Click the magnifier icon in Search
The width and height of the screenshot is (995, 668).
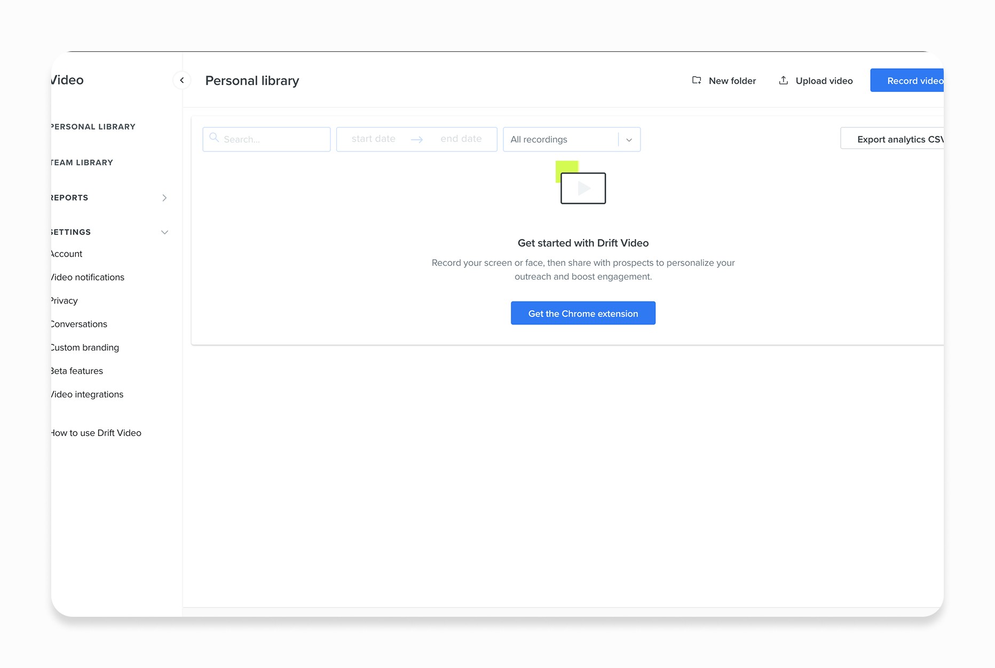pyautogui.click(x=214, y=138)
